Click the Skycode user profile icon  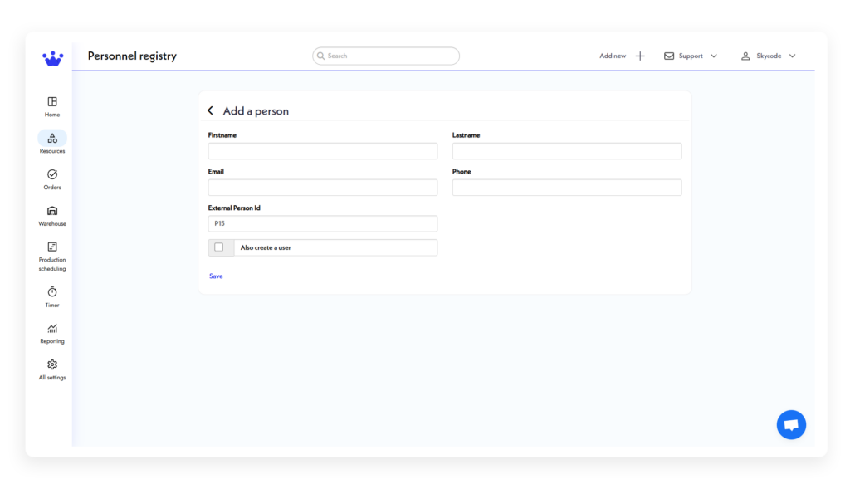(745, 56)
